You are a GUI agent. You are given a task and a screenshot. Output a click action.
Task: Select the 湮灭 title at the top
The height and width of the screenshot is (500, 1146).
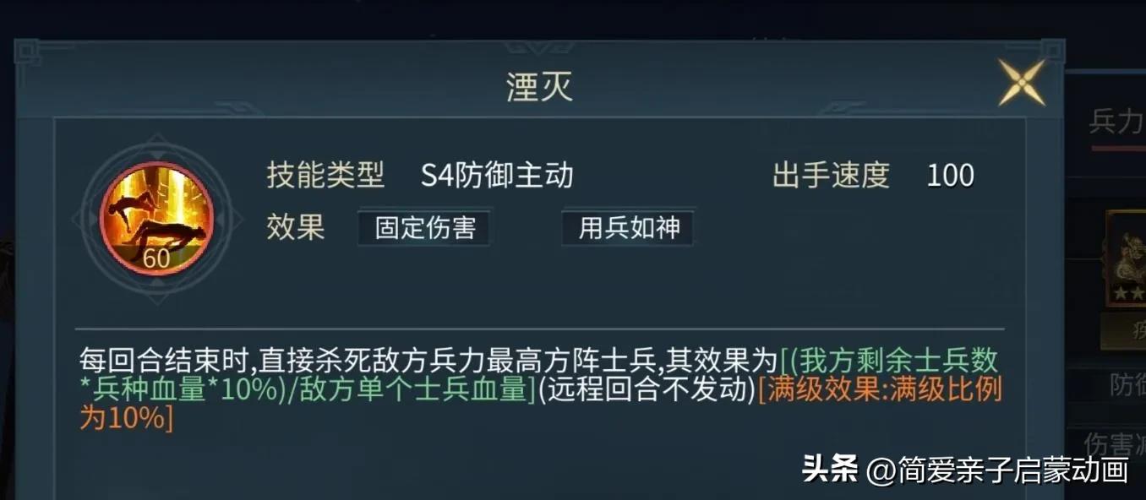[x=538, y=86]
